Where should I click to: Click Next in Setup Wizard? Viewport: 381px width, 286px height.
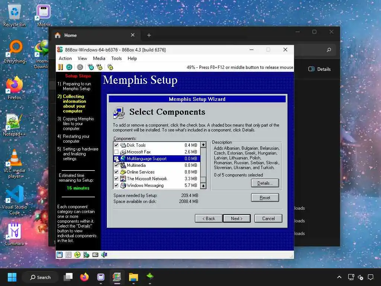click(x=237, y=218)
